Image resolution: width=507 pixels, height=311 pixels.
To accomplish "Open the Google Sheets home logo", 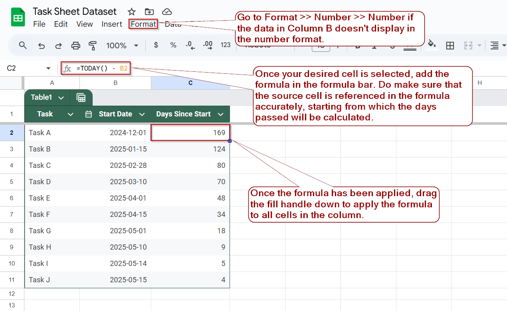I will coord(18,18).
